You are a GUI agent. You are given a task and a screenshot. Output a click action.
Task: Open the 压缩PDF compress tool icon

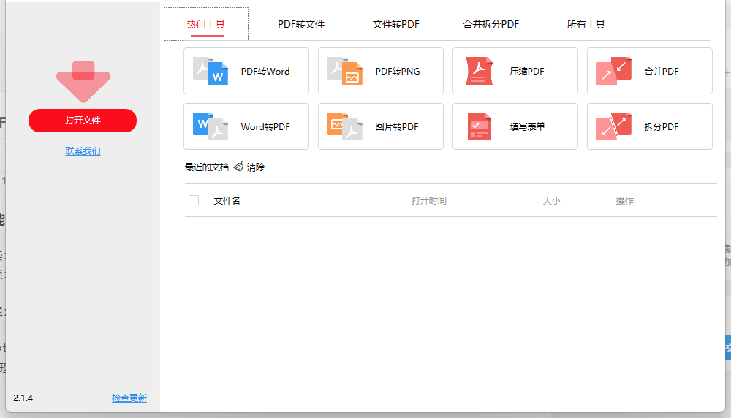(x=480, y=71)
